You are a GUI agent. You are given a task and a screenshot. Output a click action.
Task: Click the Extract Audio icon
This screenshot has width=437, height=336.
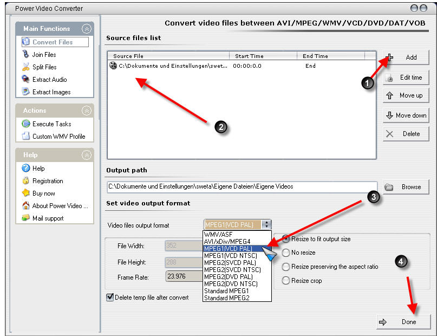click(x=25, y=79)
